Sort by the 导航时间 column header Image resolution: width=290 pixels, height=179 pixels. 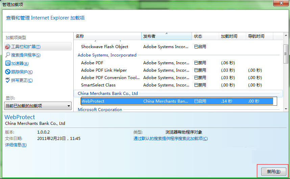click(x=259, y=36)
